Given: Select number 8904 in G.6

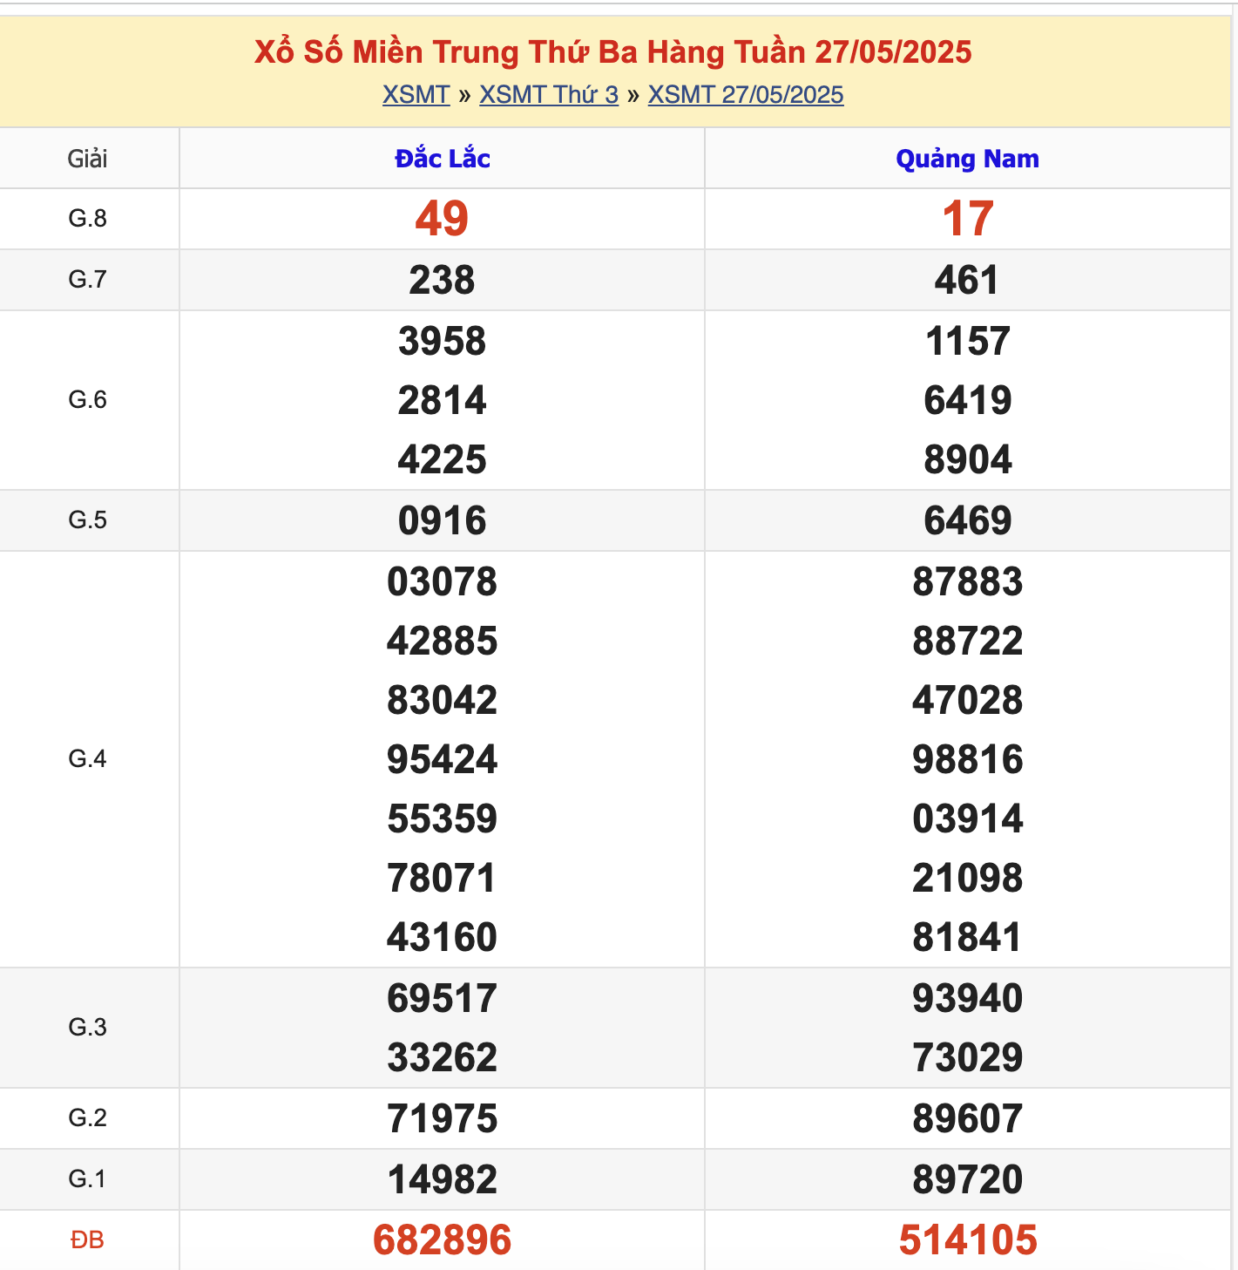Looking at the screenshot, I should coord(968,459).
